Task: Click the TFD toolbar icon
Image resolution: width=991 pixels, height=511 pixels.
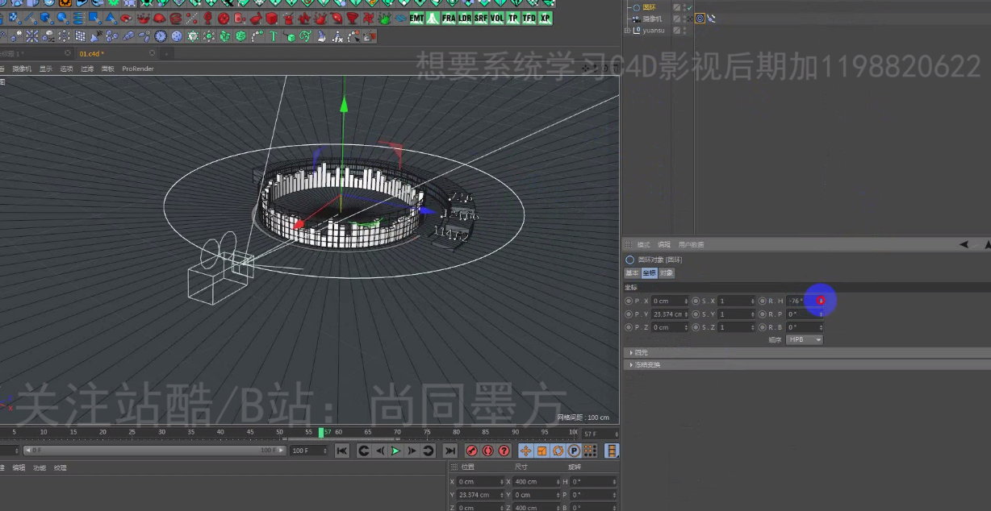Action: [x=529, y=18]
